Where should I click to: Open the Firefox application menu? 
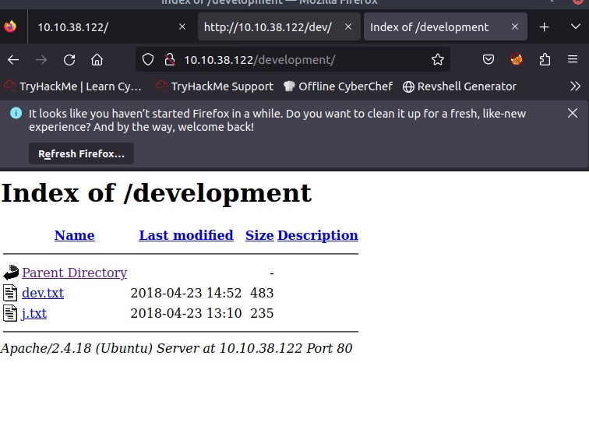coord(573,59)
